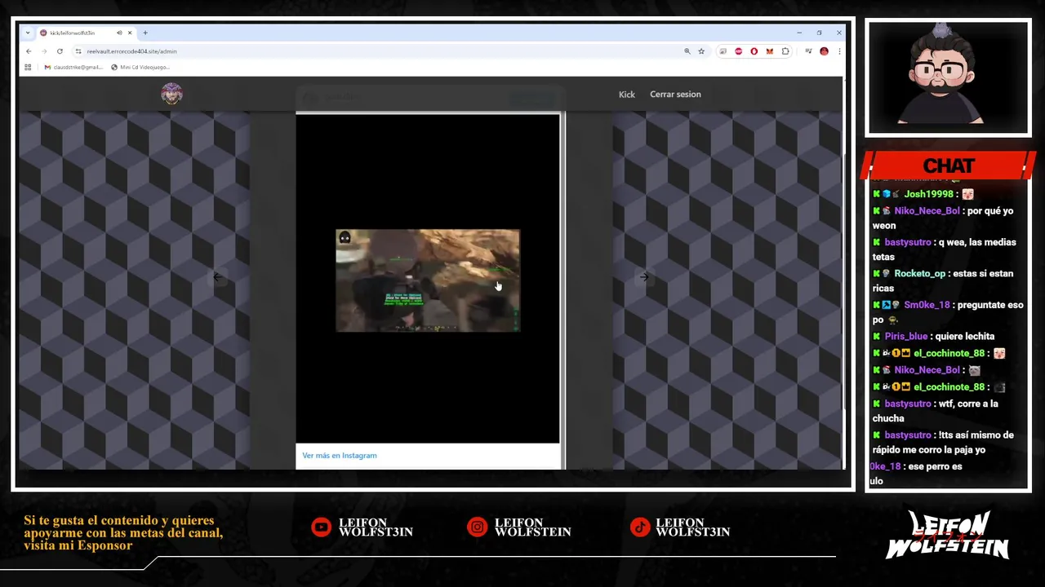Click chat message 'wtf, corre a la chucha'
The image size is (1045, 587).
(x=935, y=411)
